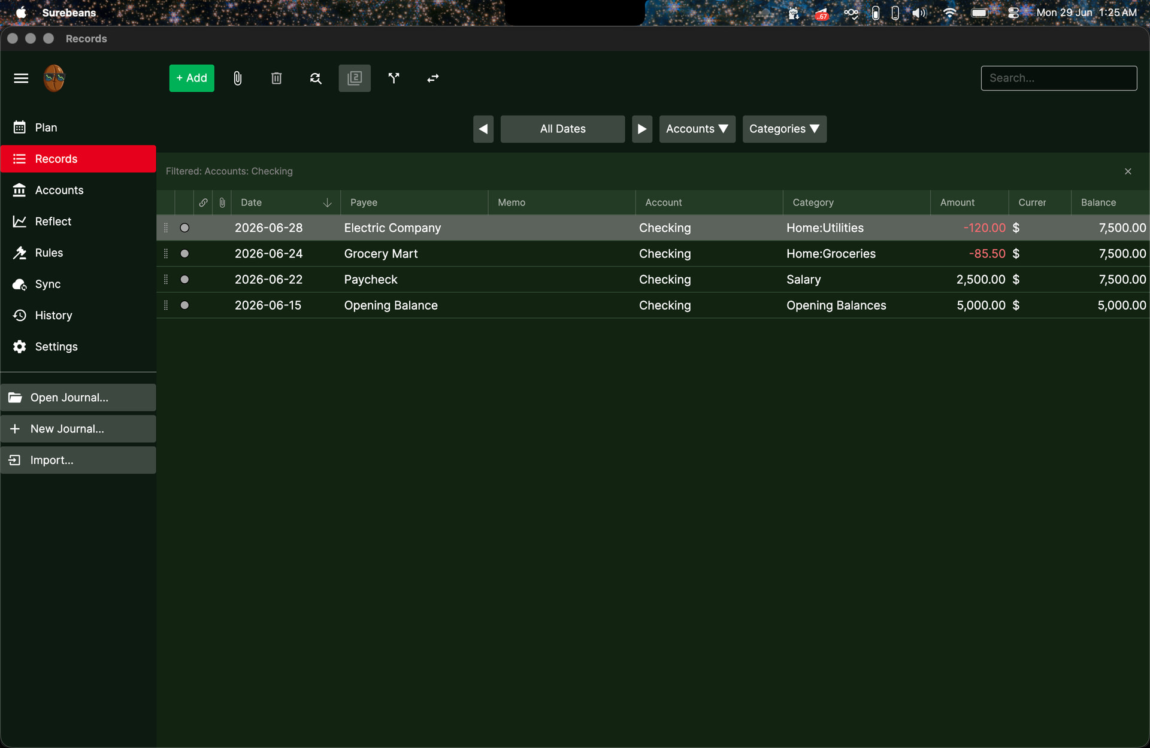Click the volume menu bar icon

coord(919,13)
